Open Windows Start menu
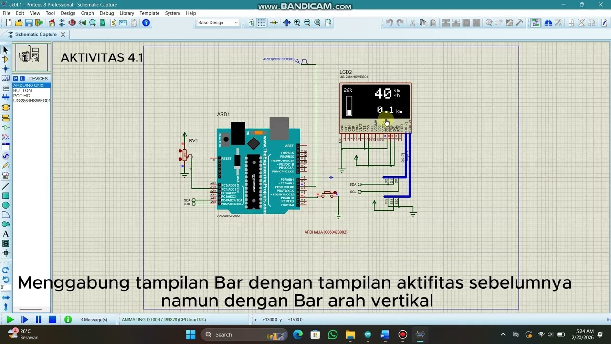611x344 pixels. [x=190, y=334]
